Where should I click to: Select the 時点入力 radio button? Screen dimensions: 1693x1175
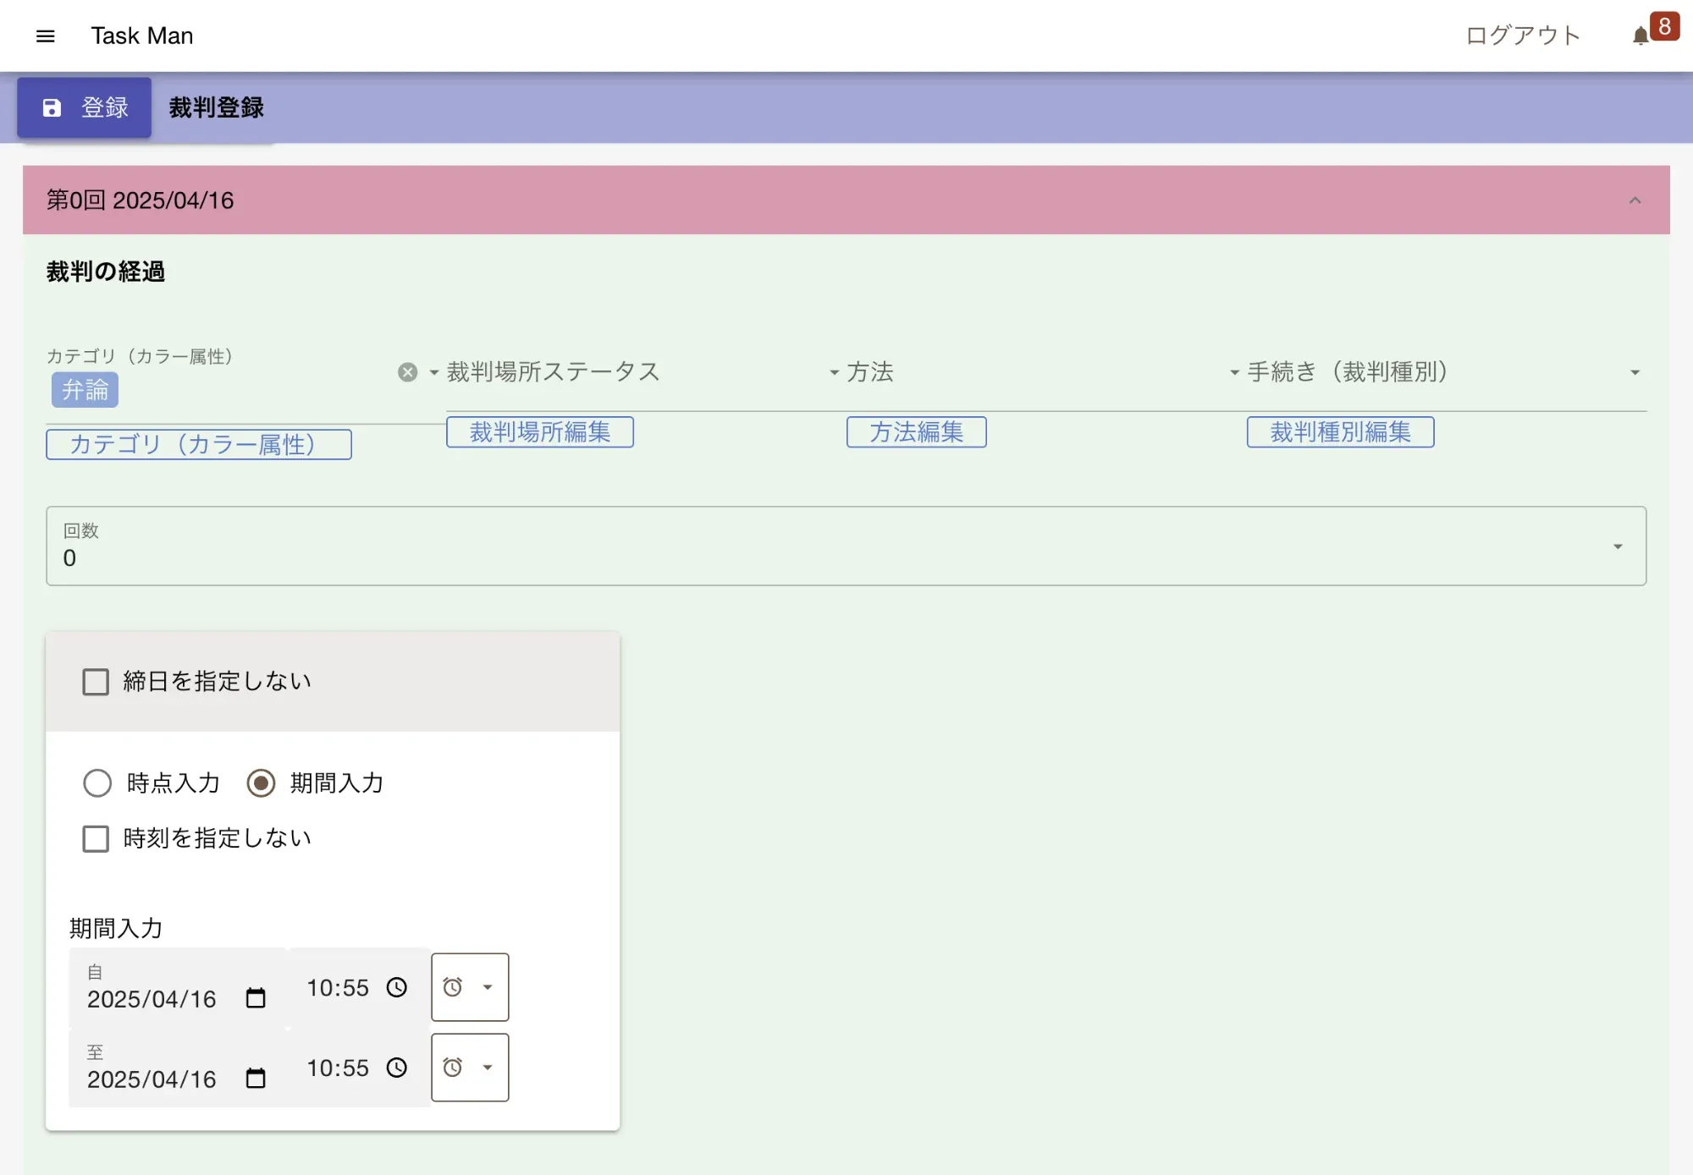97,783
